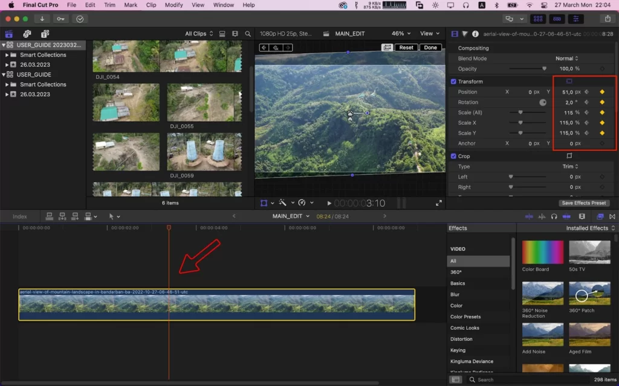
Task: Click the Done button in viewer
Action: click(x=430, y=47)
